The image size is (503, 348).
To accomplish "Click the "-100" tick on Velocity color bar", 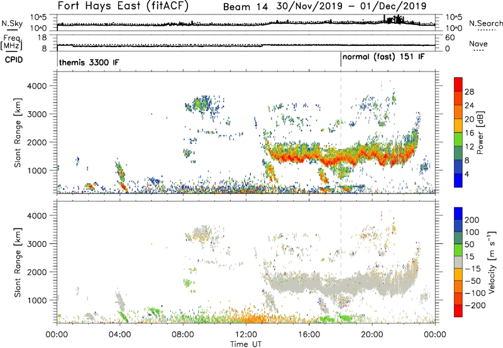I will click(475, 293).
